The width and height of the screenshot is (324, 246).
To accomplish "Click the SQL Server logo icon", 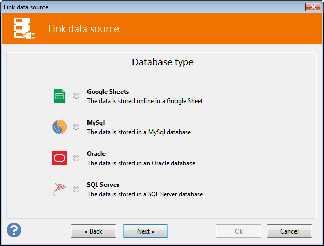I will pos(60,189).
